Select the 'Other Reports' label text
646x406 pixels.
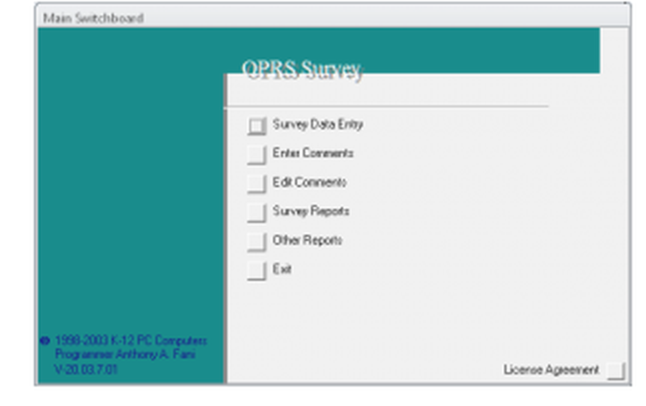click(x=307, y=240)
